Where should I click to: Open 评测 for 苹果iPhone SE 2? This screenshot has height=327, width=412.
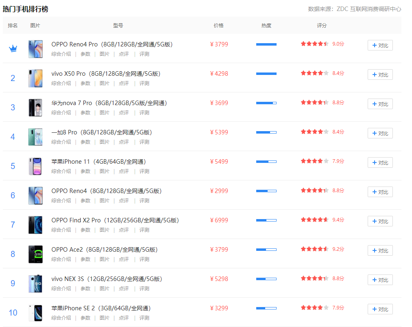(x=144, y=318)
